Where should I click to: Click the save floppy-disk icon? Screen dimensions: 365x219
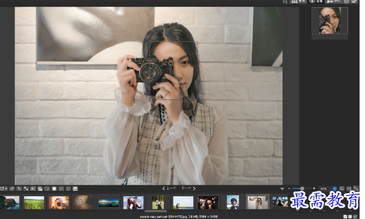tap(40, 188)
